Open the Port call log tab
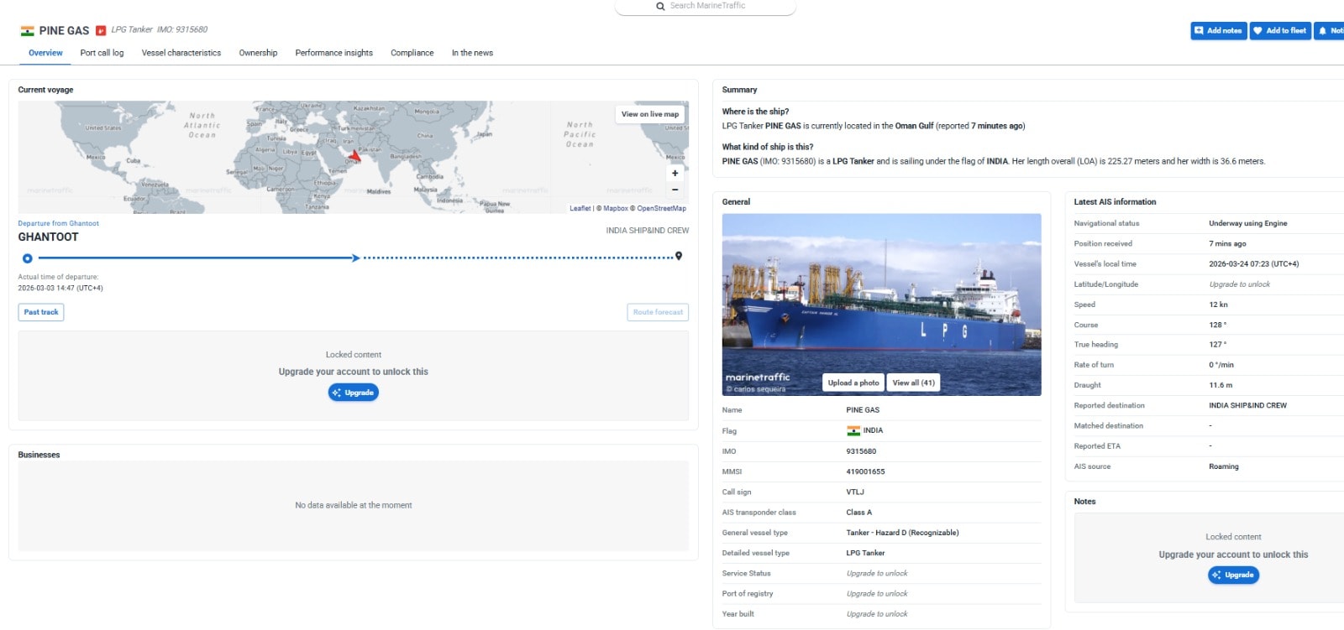Viewport: 1344px width, 630px height. coord(102,53)
